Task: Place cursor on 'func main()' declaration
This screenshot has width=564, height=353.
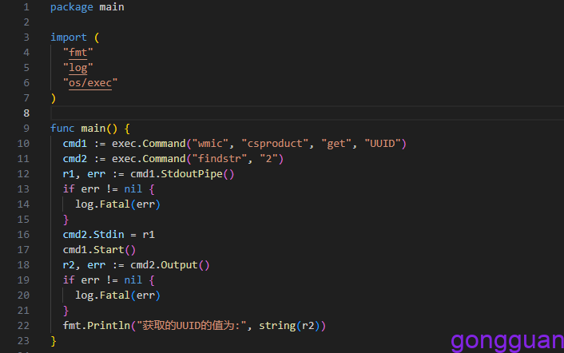Action: click(x=88, y=128)
